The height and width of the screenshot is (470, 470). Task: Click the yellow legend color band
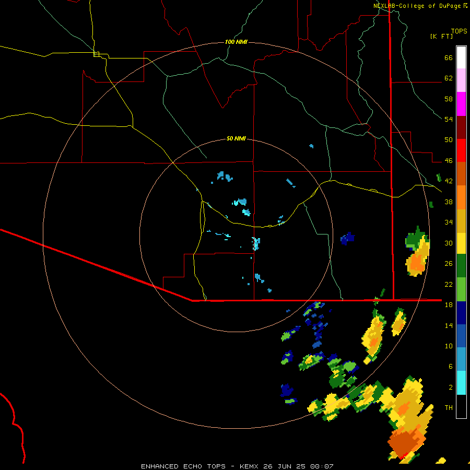pos(461,243)
